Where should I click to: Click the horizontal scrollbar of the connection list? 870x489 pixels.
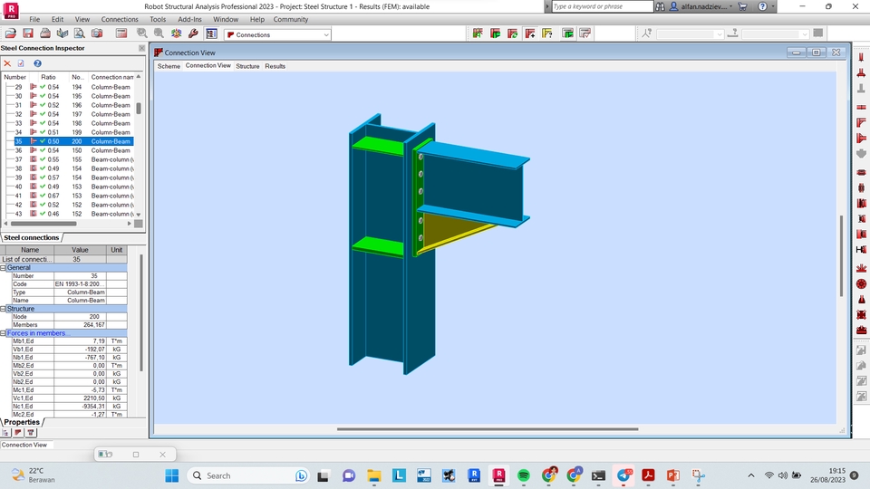(x=43, y=224)
